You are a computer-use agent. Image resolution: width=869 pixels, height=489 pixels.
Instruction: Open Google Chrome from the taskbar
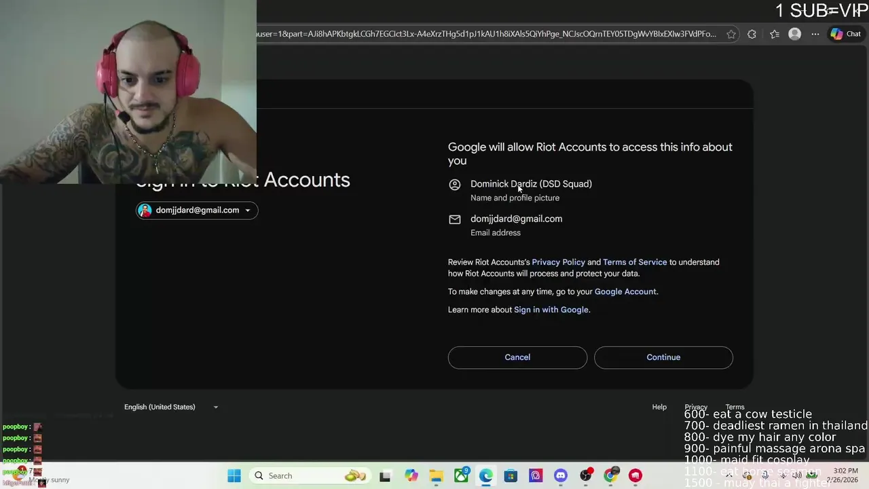(x=610, y=475)
